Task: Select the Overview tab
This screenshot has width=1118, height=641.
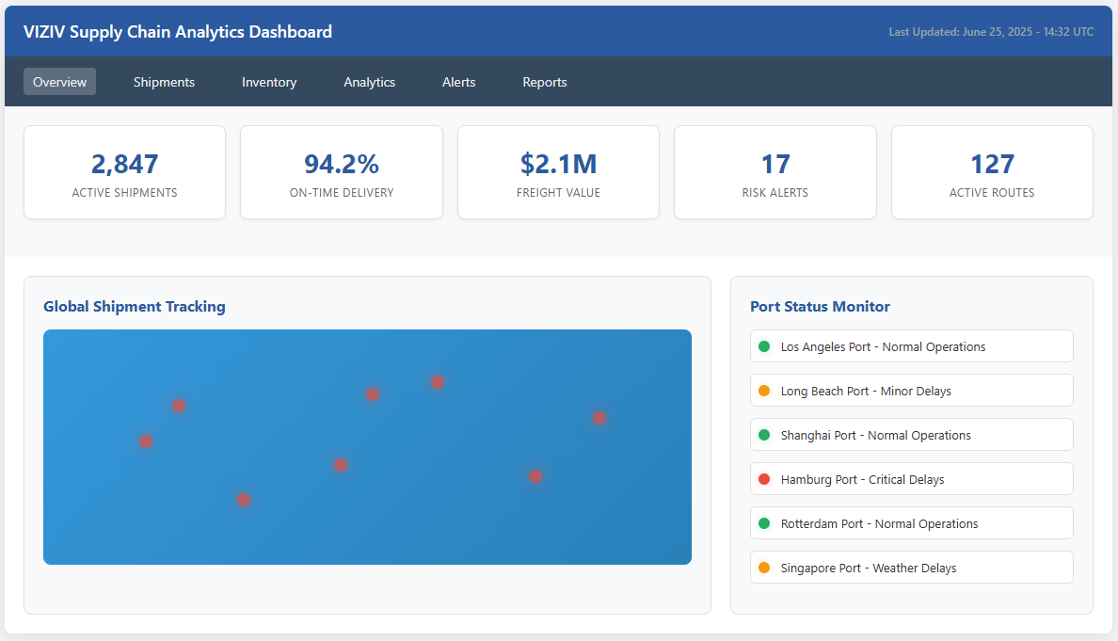Action: tap(59, 82)
